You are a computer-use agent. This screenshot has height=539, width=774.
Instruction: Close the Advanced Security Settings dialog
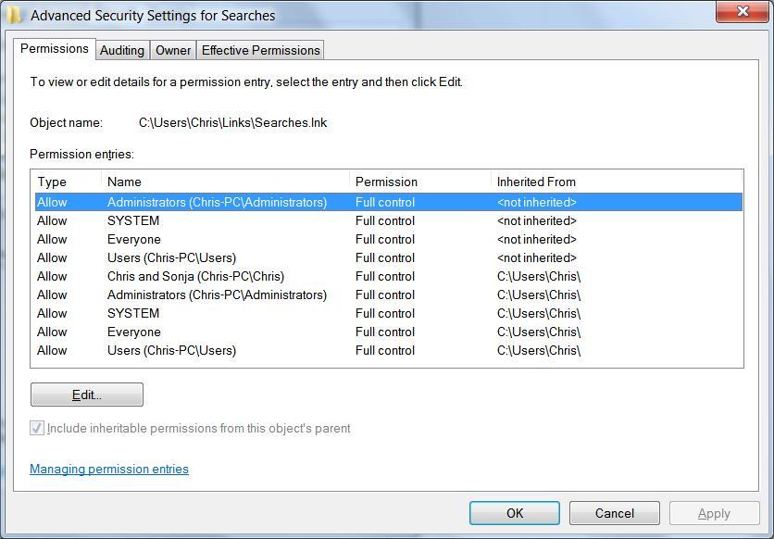pyautogui.click(x=742, y=11)
